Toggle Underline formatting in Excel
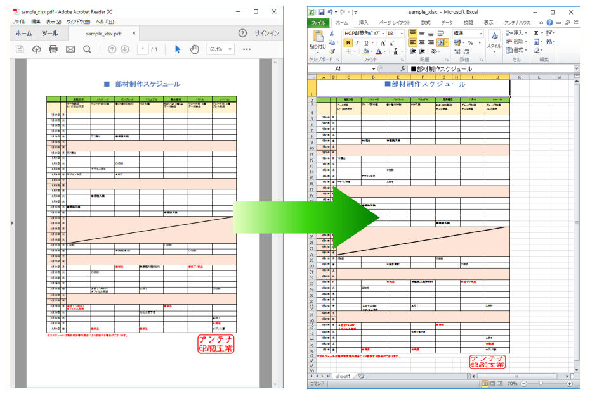This screenshot has height=399, width=590. pos(366,43)
